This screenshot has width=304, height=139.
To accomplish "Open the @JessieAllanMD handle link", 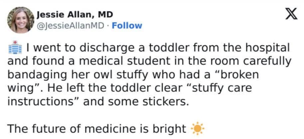I will pyautogui.click(x=72, y=25).
